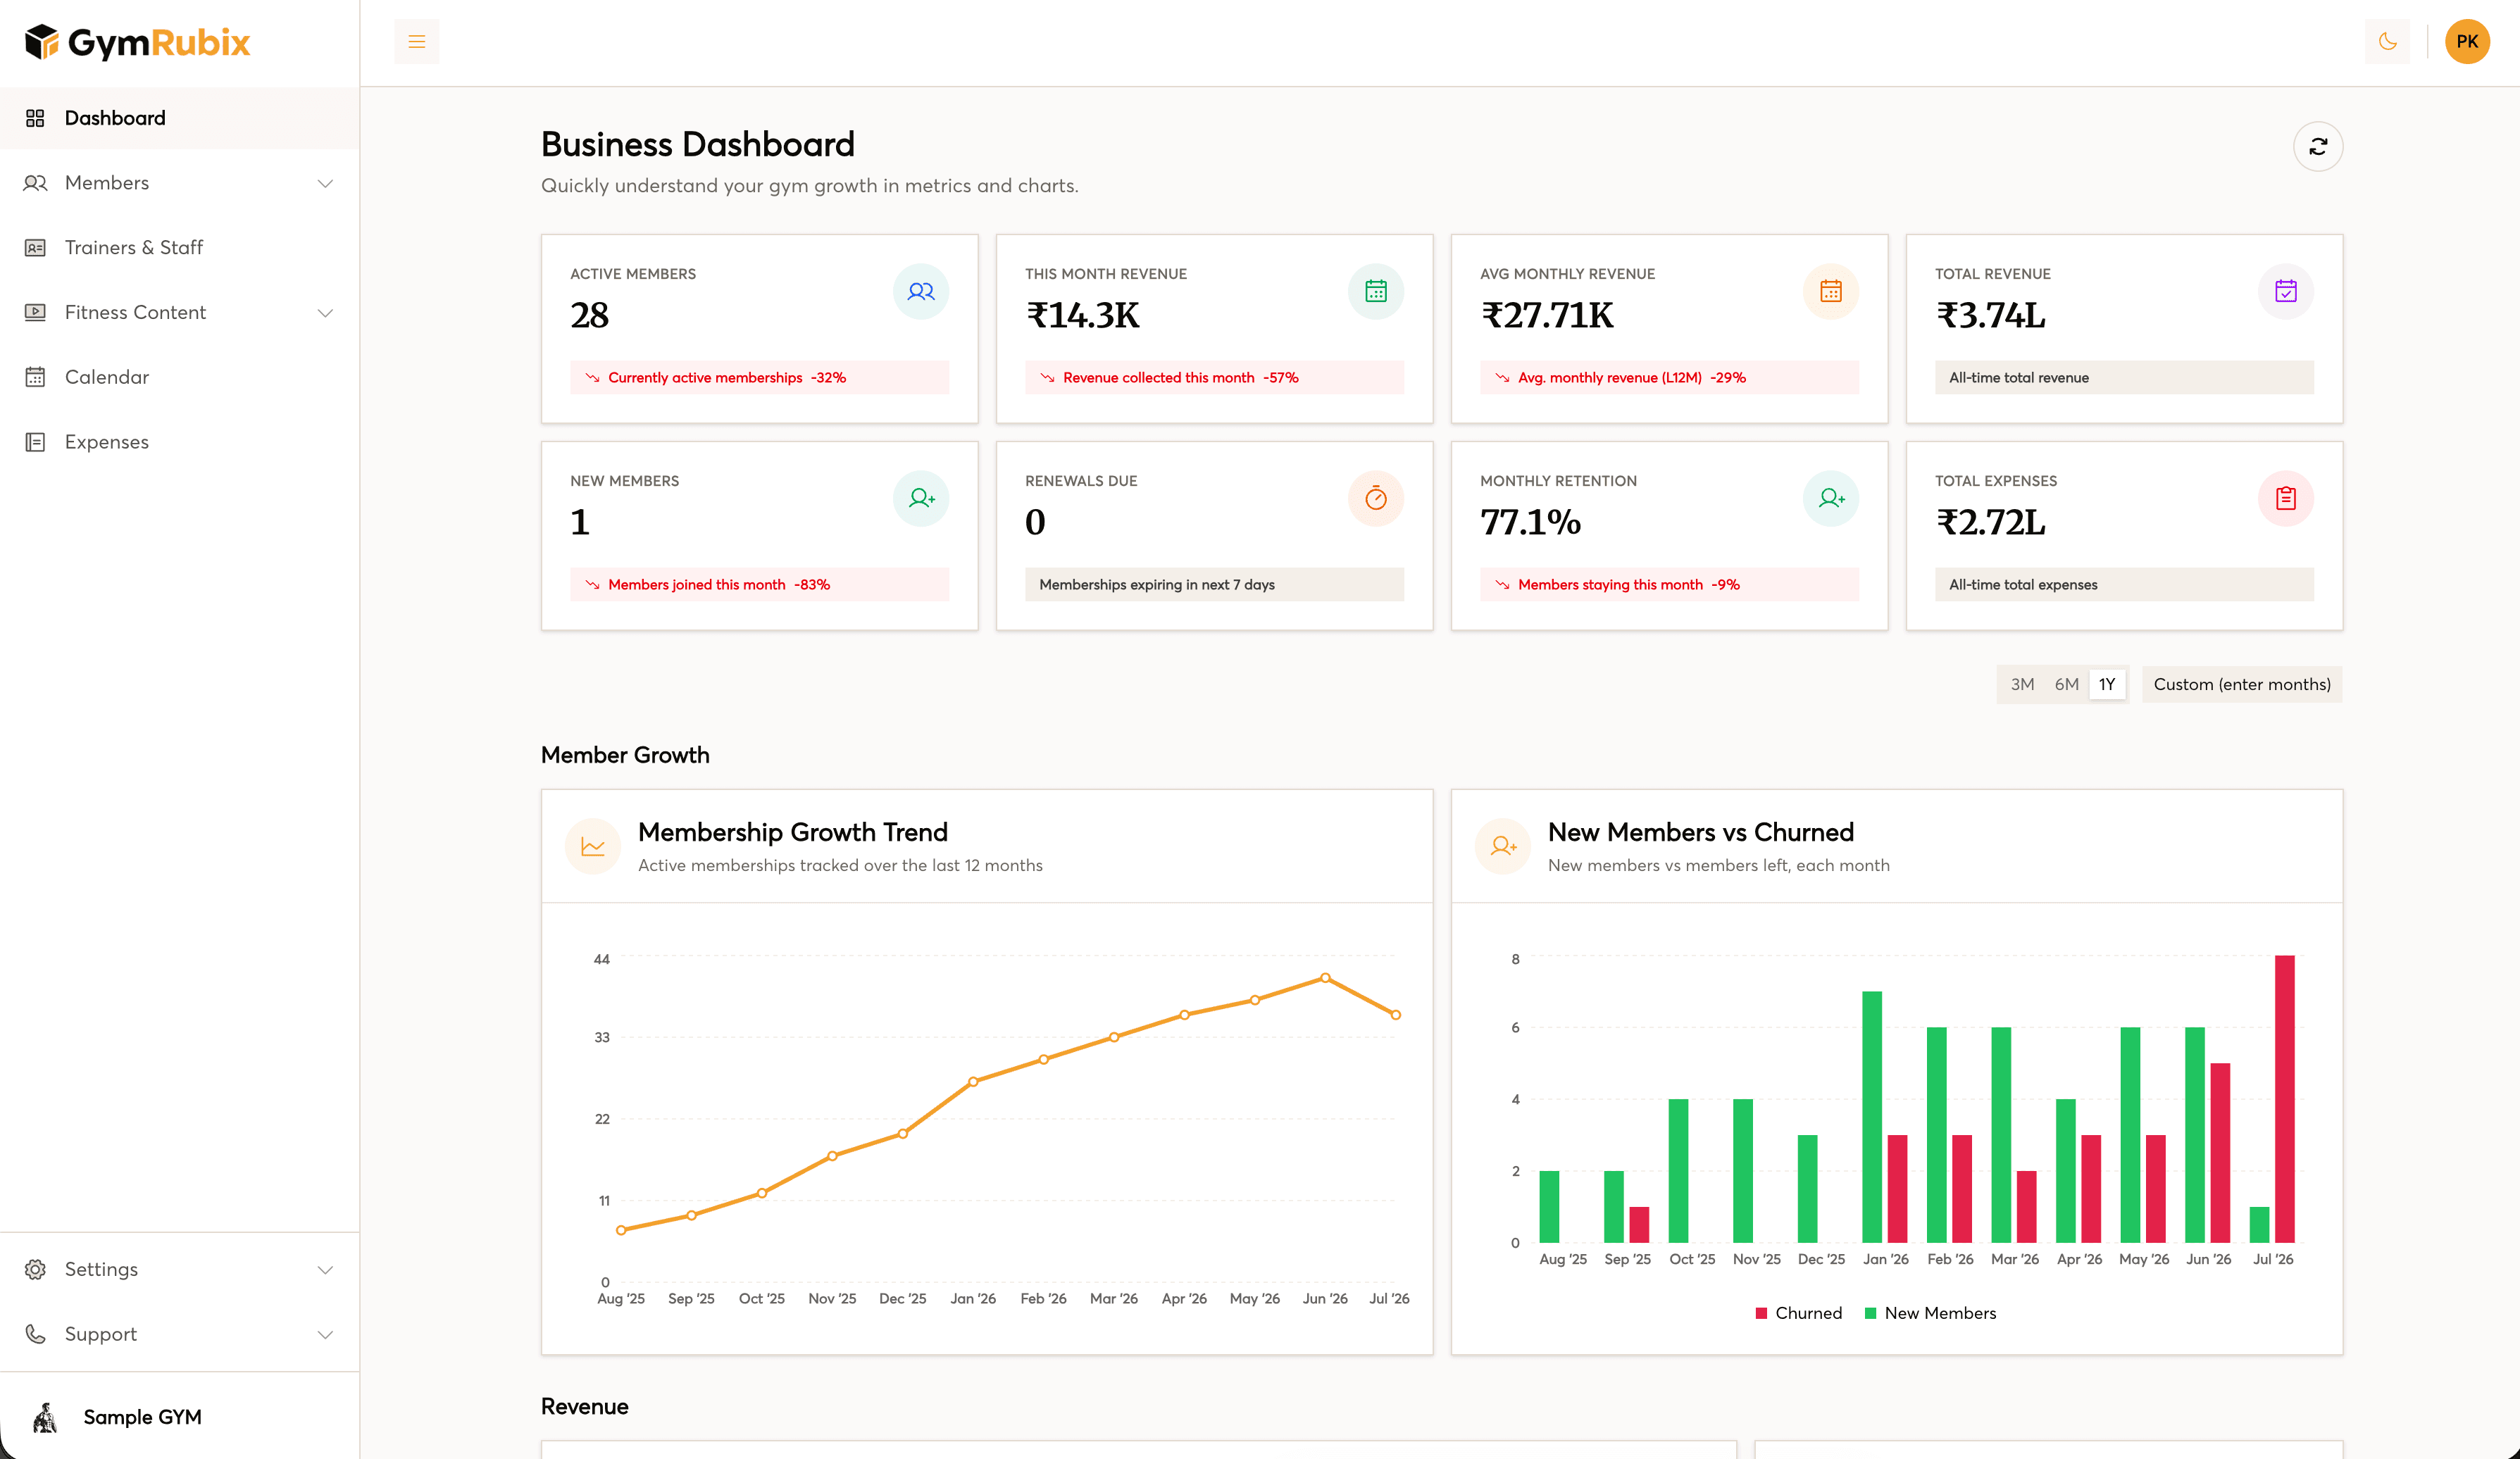The height and width of the screenshot is (1459, 2520).
Task: Switch to dark mode with the moon icon
Action: pyautogui.click(x=2388, y=42)
